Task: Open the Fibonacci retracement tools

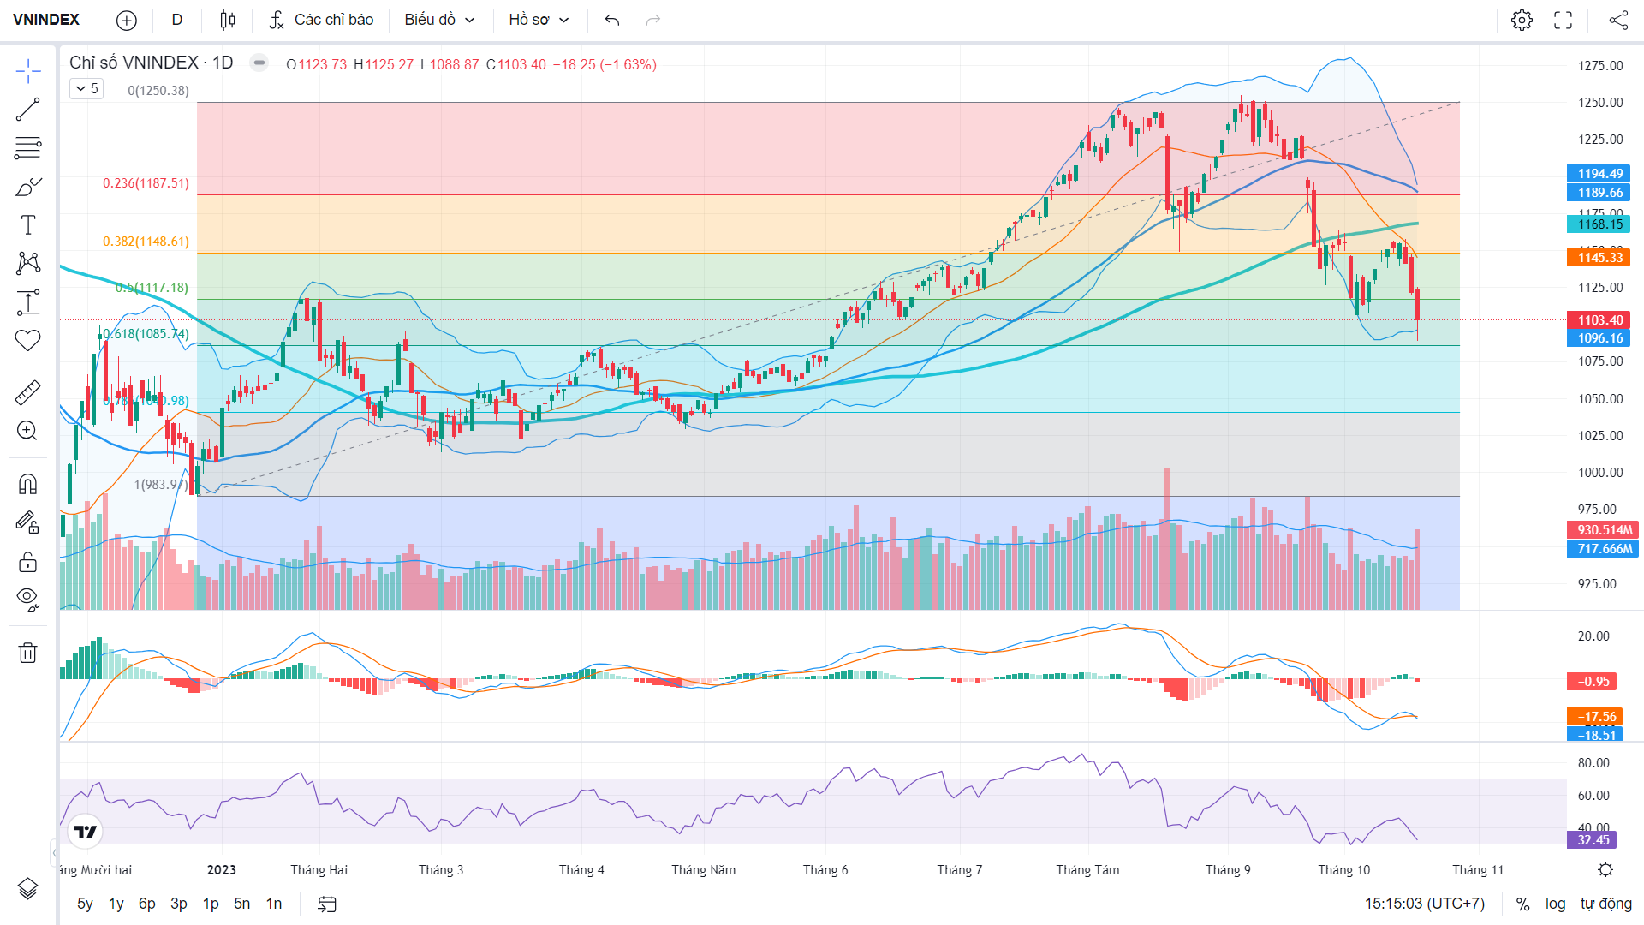Action: pyautogui.click(x=27, y=148)
